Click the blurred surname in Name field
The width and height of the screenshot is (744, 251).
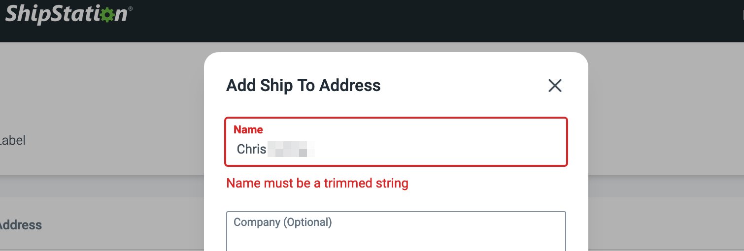pos(291,149)
